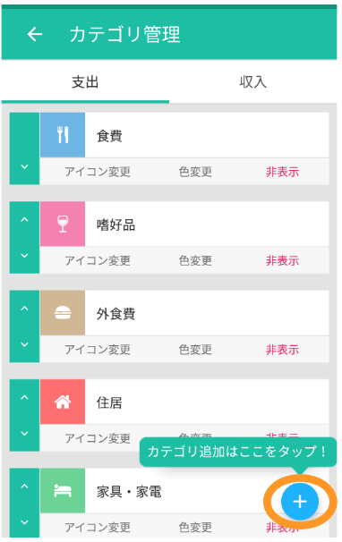Tap the blue plus add-category button

click(x=299, y=502)
